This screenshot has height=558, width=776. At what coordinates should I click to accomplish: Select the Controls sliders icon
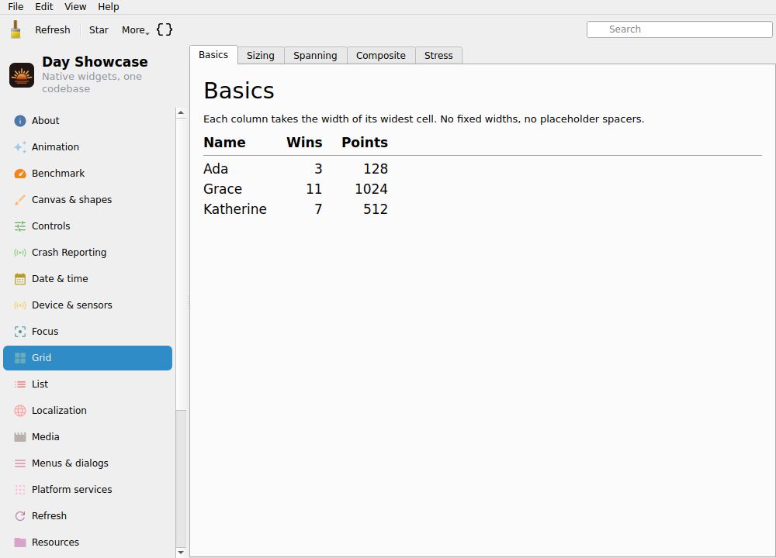(20, 226)
